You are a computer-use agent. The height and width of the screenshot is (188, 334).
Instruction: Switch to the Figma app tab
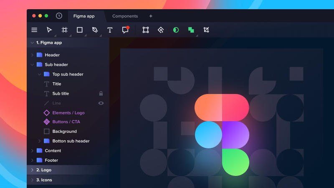coord(84,16)
